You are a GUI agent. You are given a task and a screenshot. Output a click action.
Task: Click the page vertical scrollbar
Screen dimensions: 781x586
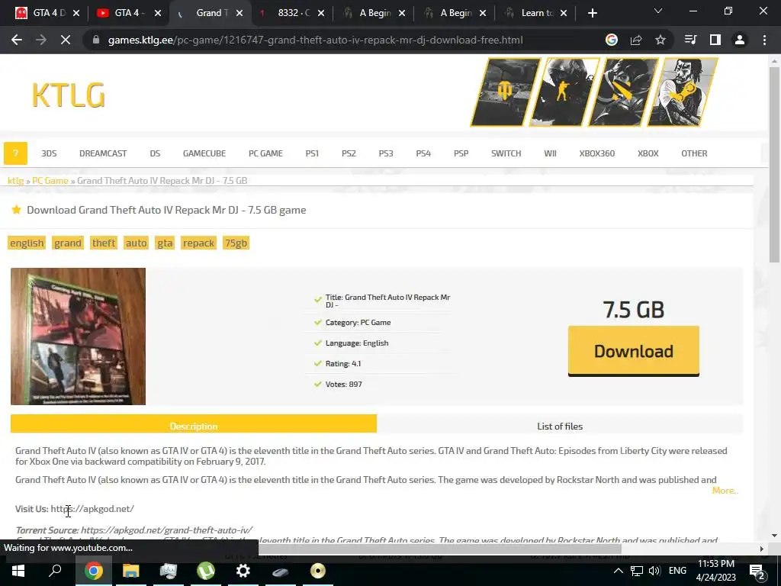pyautogui.click(x=774, y=165)
